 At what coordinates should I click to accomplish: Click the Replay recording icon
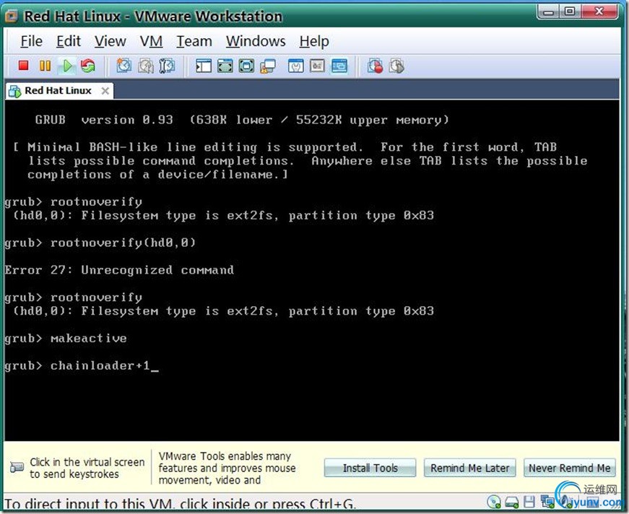396,66
